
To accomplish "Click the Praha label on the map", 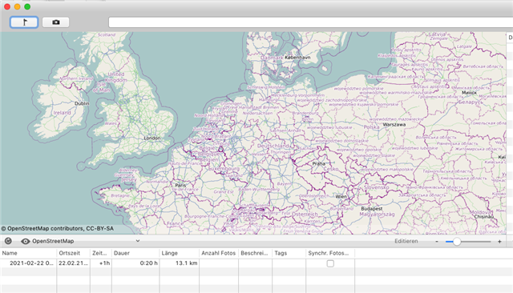I will 319,163.
